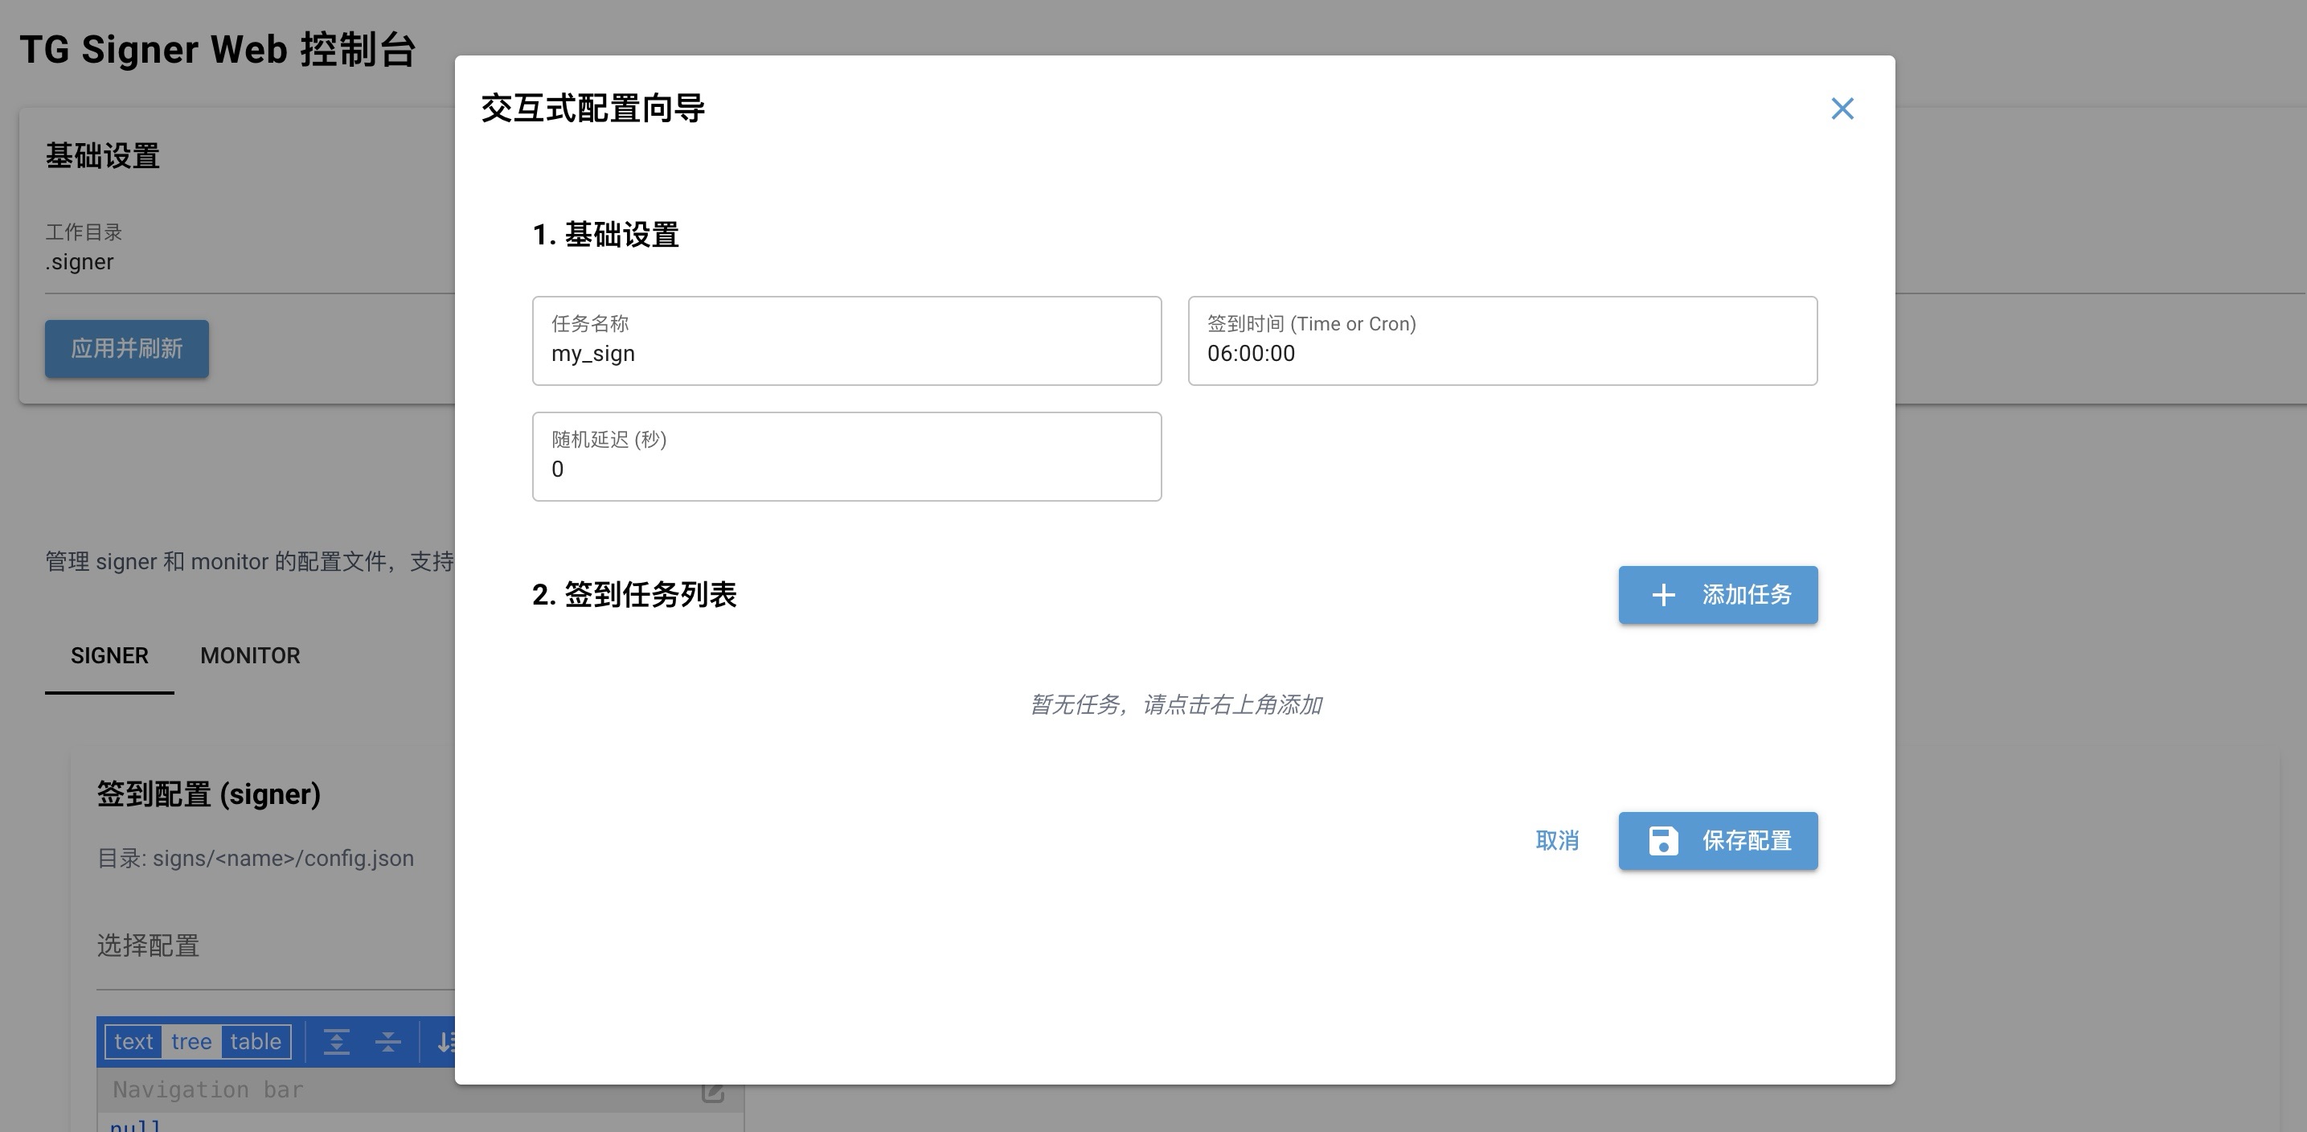Click the 保存配置 button

pyautogui.click(x=1718, y=841)
